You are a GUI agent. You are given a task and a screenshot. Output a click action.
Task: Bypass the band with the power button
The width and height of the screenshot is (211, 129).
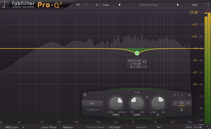click(85, 95)
